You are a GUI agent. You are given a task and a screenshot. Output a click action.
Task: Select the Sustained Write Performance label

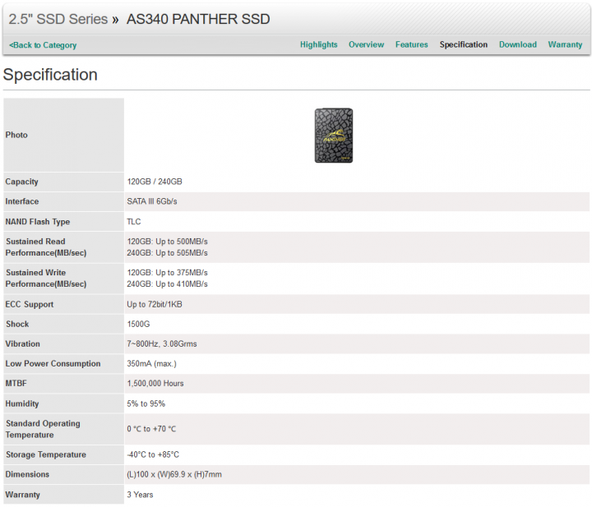click(46, 279)
